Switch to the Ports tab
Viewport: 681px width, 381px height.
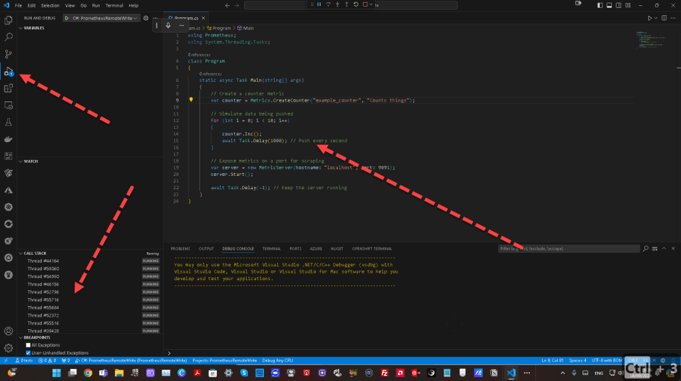coord(295,249)
